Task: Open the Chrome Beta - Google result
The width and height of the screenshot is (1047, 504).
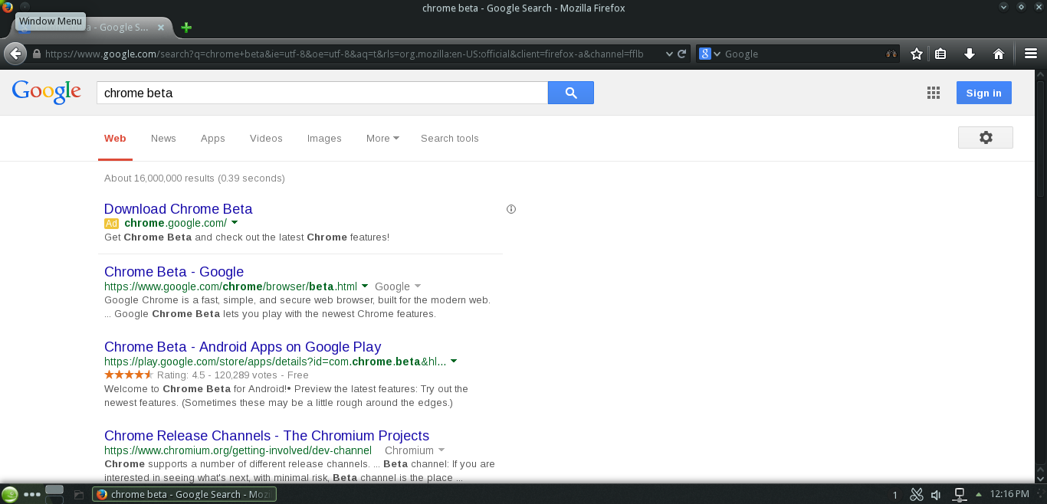Action: click(x=174, y=272)
